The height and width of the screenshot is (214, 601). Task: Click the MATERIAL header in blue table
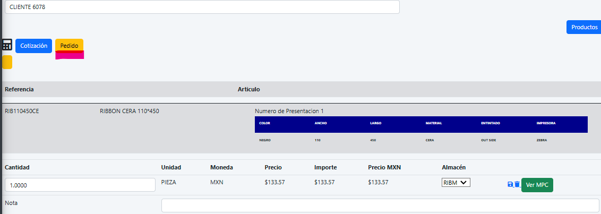click(433, 123)
